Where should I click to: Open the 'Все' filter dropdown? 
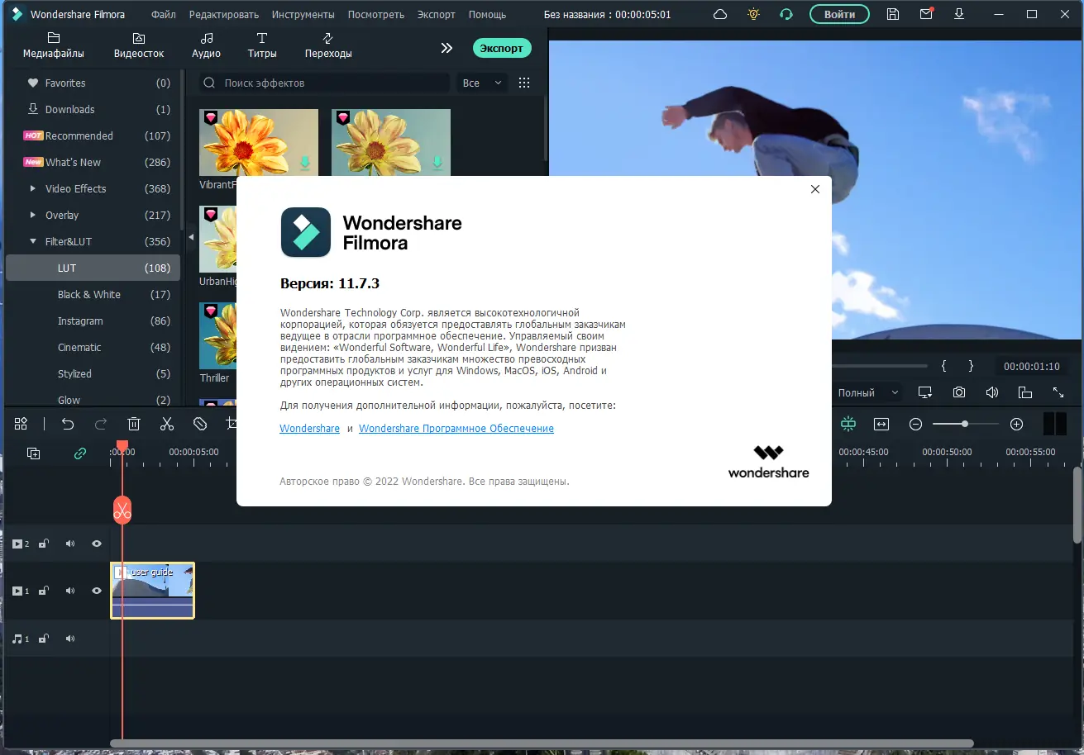(481, 83)
